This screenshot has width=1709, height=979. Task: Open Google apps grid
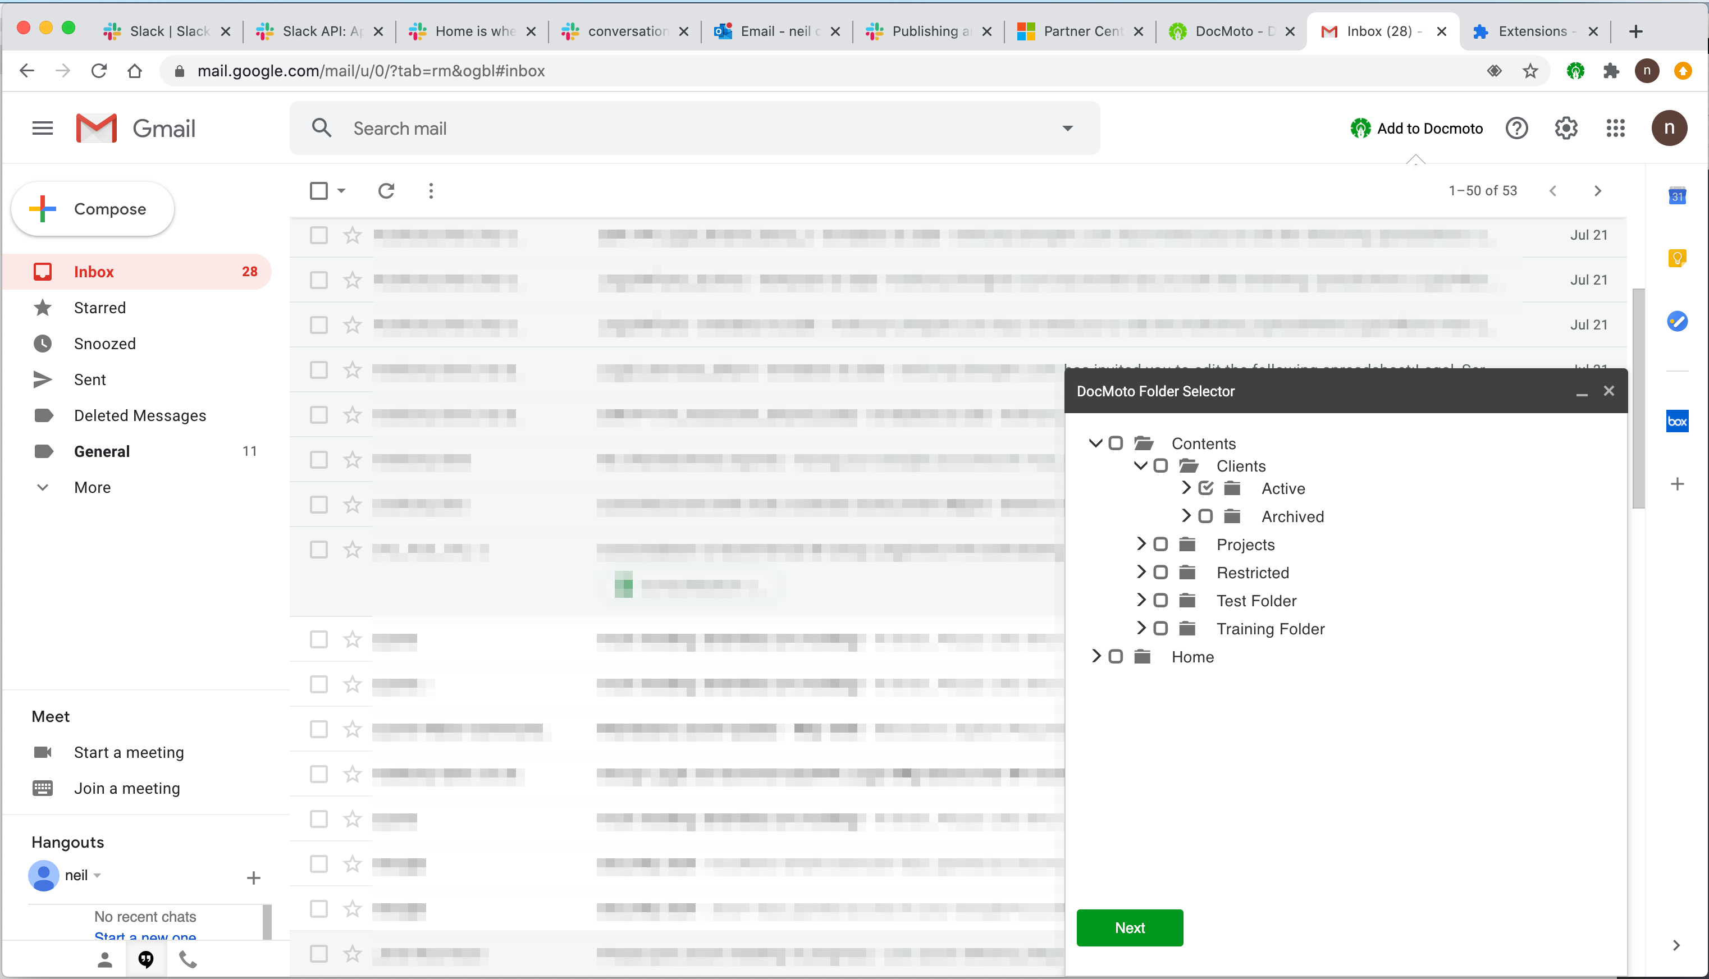point(1616,128)
